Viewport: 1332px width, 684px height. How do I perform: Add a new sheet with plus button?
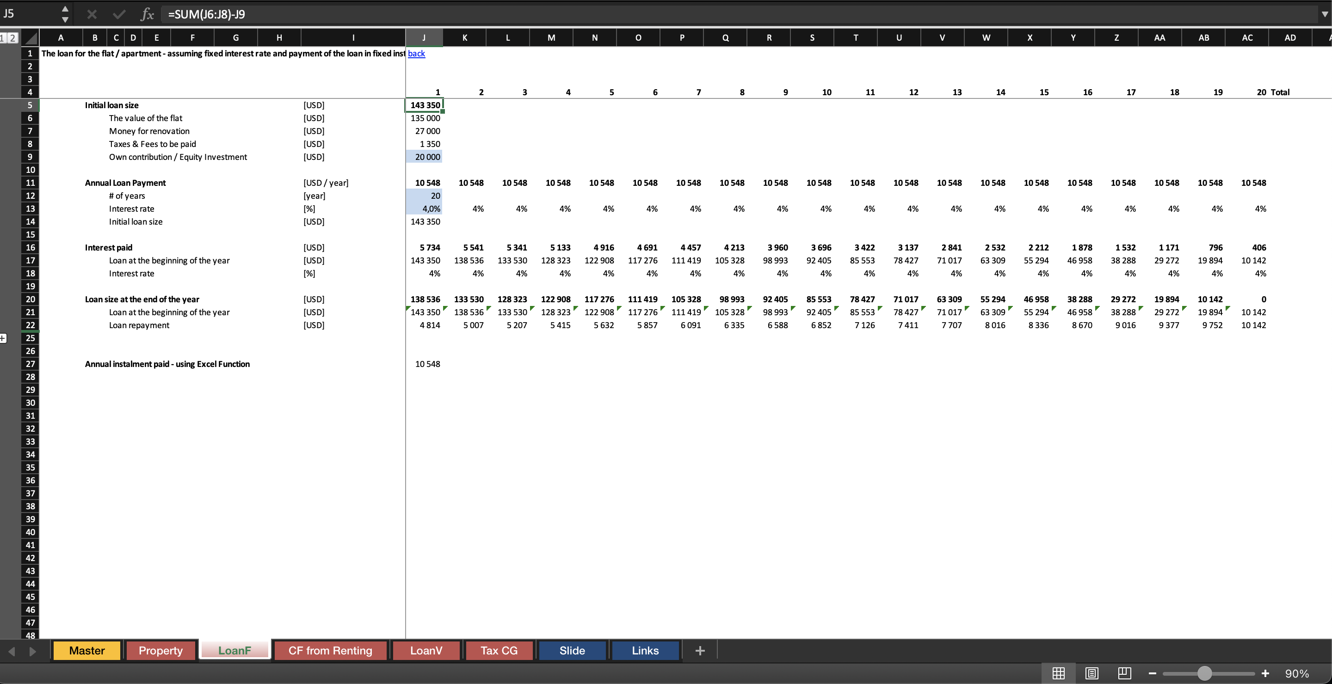[x=700, y=650]
